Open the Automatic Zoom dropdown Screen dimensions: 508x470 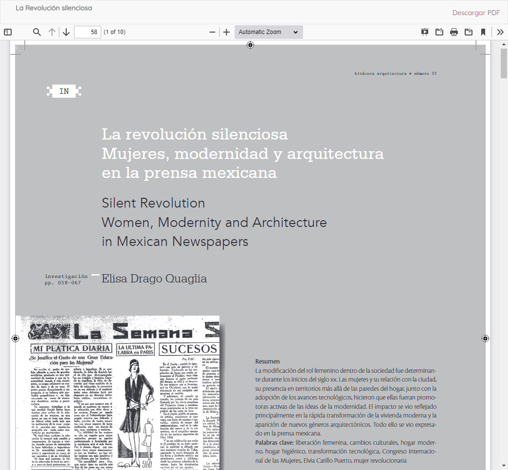[269, 32]
